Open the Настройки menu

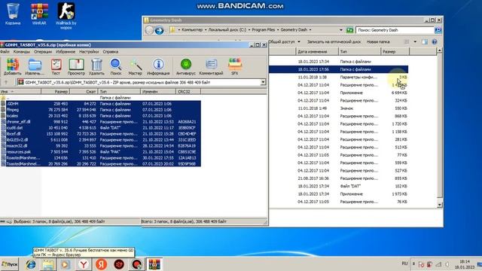[89, 52]
